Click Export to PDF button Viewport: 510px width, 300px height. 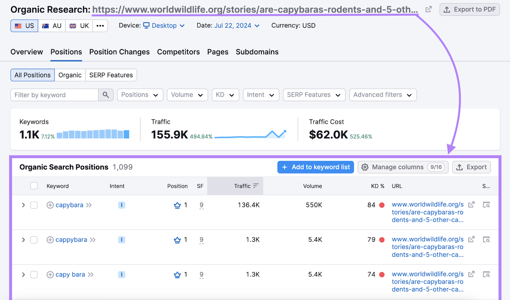(x=470, y=10)
